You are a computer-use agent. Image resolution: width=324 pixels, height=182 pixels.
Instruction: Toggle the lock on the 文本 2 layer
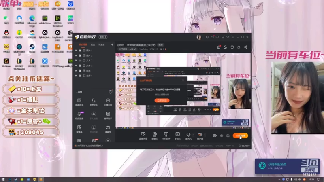80,60
